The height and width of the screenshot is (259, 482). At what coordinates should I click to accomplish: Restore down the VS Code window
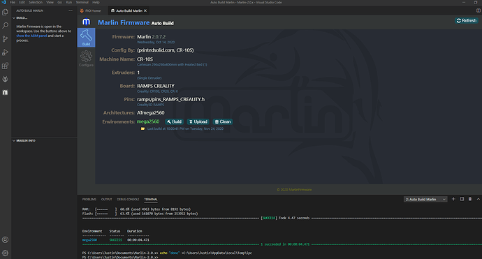(x=476, y=2)
